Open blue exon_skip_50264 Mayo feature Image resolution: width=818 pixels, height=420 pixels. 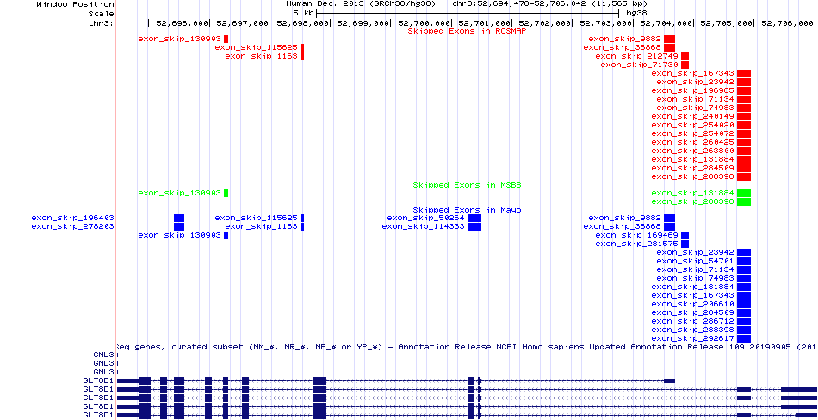pos(474,218)
